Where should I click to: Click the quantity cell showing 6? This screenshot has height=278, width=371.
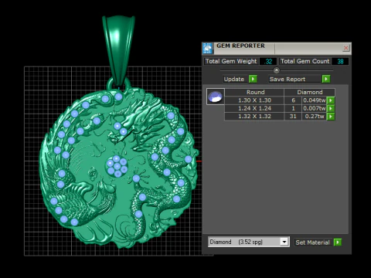pos(293,100)
